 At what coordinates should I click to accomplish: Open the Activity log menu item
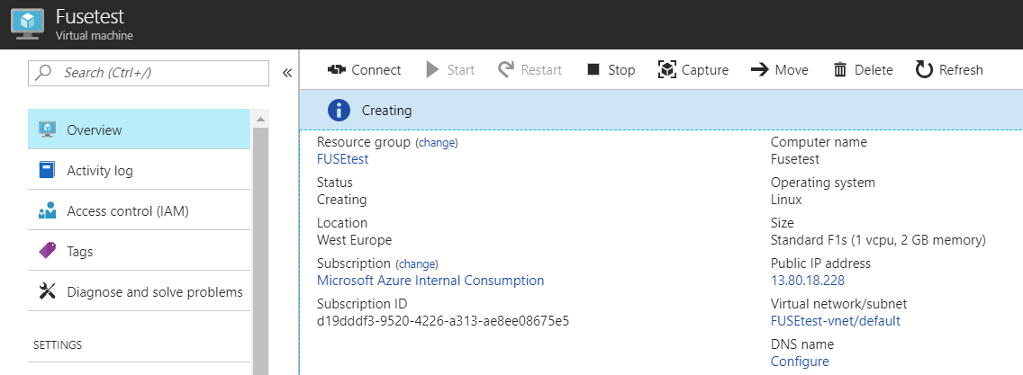point(139,171)
